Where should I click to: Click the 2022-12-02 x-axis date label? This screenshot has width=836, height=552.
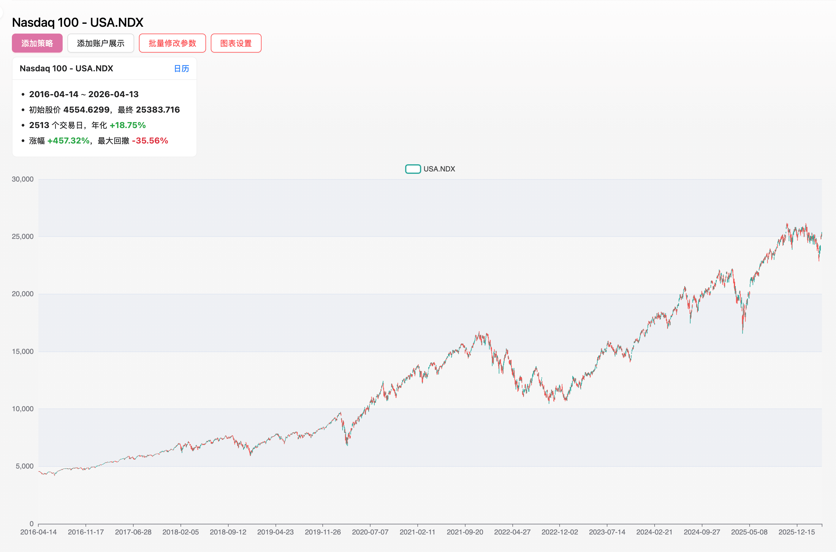click(559, 532)
